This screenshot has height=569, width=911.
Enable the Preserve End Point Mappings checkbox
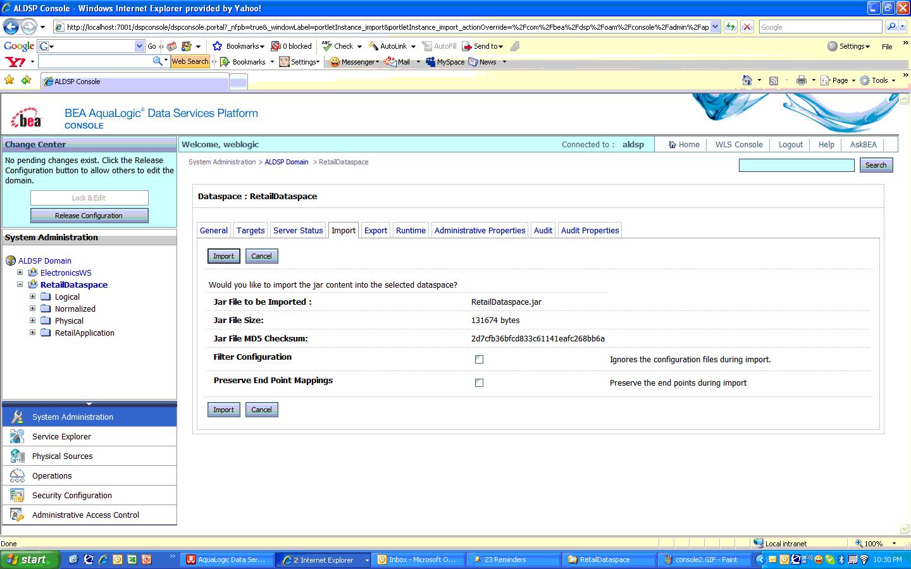tap(479, 382)
